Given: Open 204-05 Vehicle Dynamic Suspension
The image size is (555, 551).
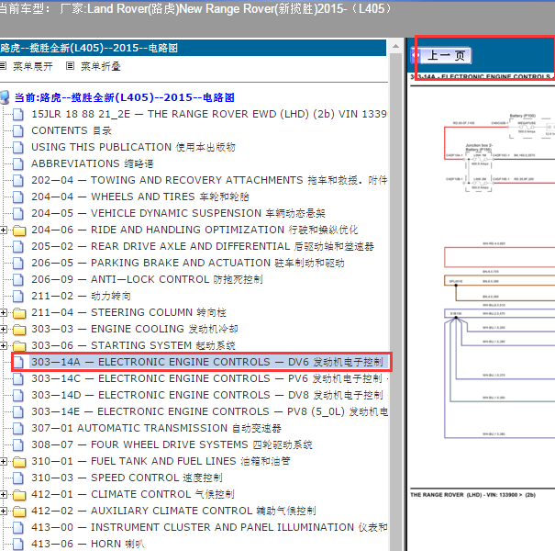Looking at the screenshot, I should pyautogui.click(x=178, y=213).
